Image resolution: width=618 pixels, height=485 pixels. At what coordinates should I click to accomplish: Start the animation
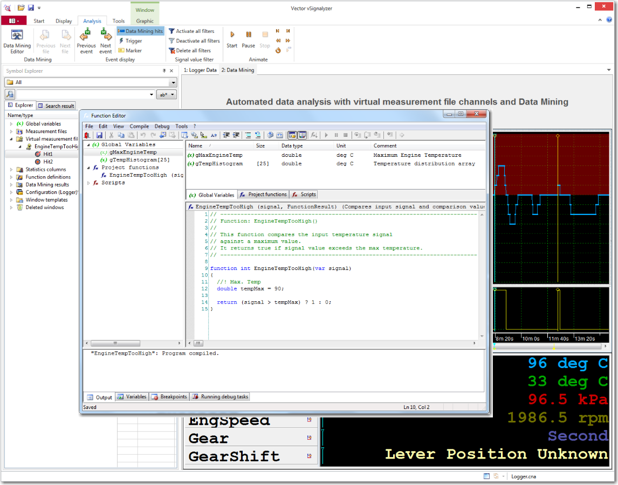click(232, 39)
